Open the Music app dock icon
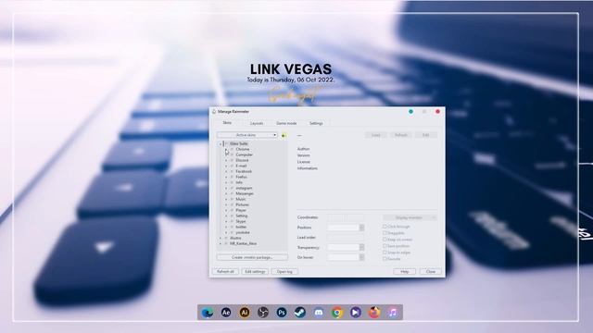Image resolution: width=593 pixels, height=333 pixels. 393,313
